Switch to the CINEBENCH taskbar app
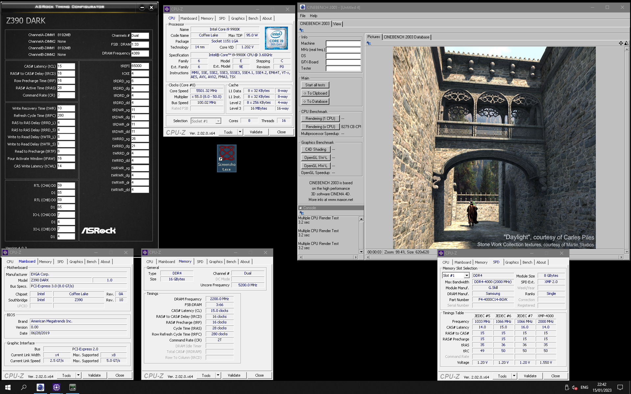The width and height of the screenshot is (631, 394). pos(40,387)
